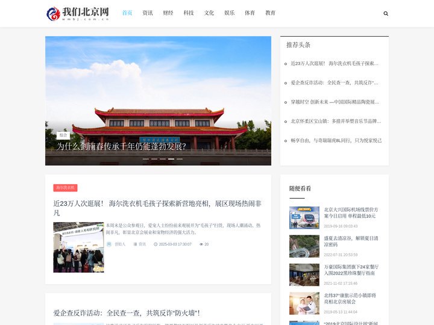This screenshot has height=325, width=434.
Task: Open sidebar article 北纬37°康养示范小镇
Action: 350,299
